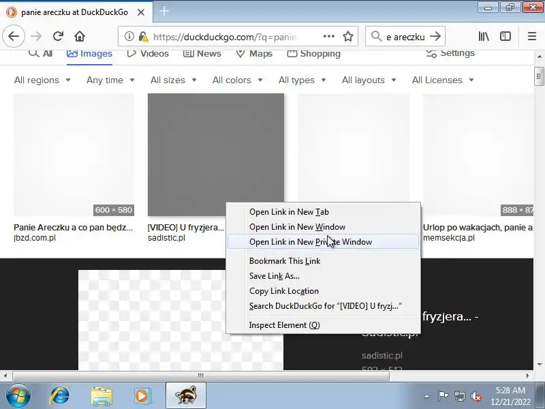Open the [VIDEO] U fryzjera... result title

tap(186, 228)
